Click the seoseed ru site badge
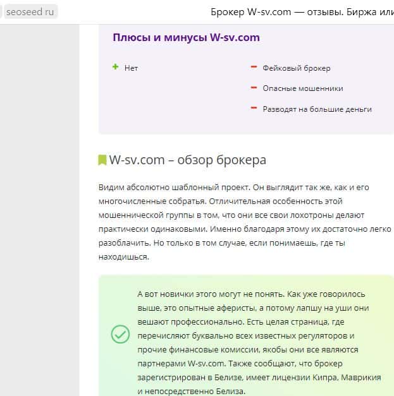 (30, 11)
